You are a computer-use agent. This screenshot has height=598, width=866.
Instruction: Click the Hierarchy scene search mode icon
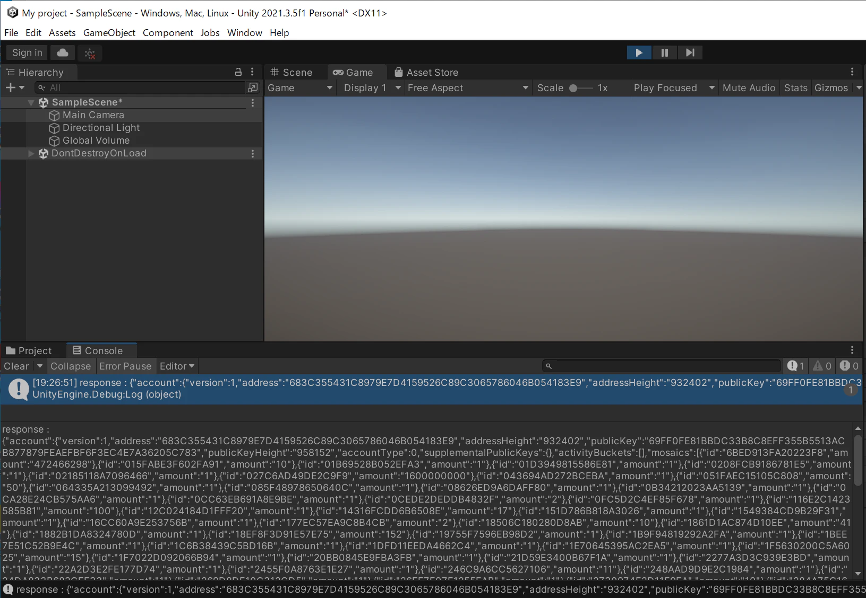coord(253,87)
